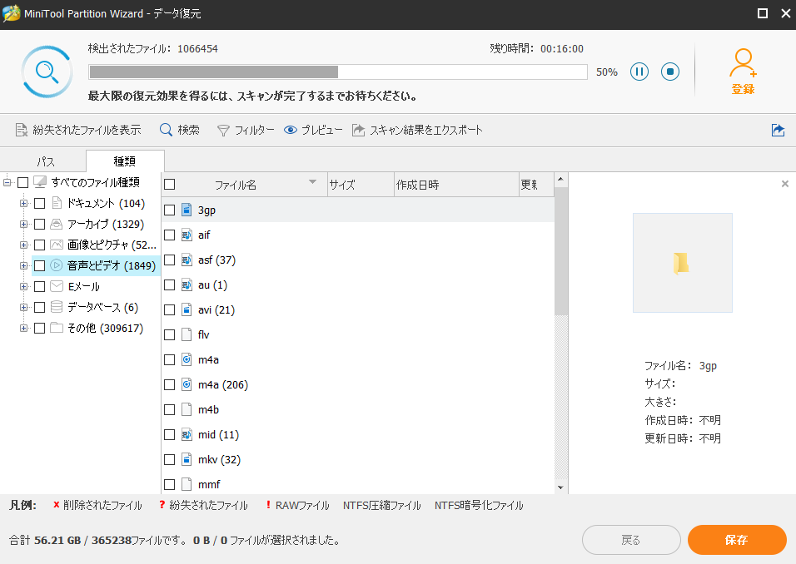Expand the アーカイブ (1329) node

click(23, 224)
